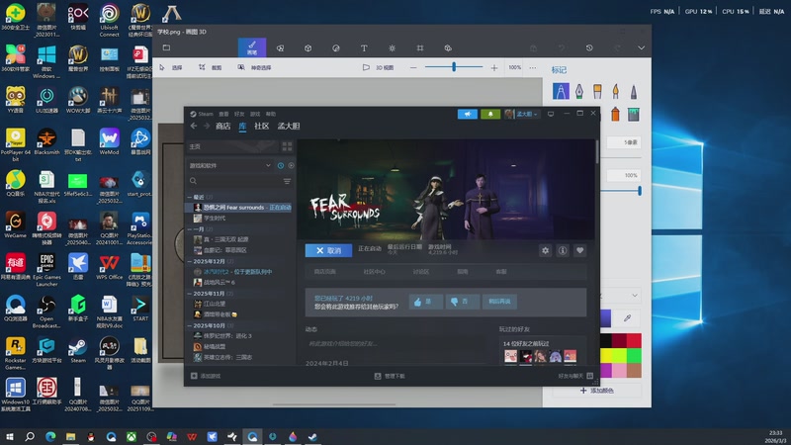Open the account dropdown 孟大胆 in Steam

522,114
